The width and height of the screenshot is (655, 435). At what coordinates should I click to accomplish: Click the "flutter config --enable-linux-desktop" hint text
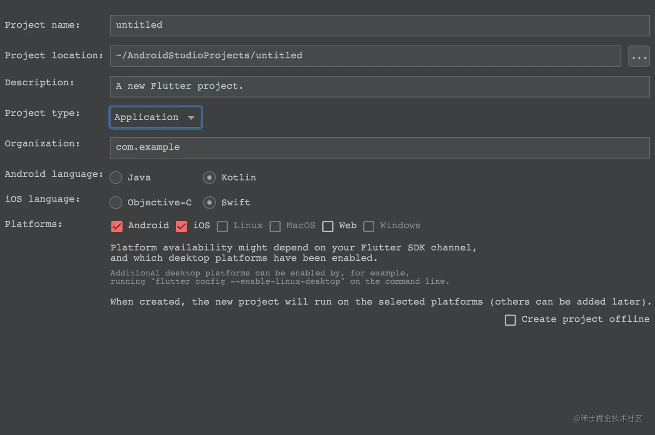click(x=248, y=281)
